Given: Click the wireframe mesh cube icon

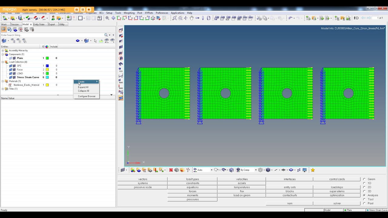Looking at the screenshot, I should click(260, 170).
